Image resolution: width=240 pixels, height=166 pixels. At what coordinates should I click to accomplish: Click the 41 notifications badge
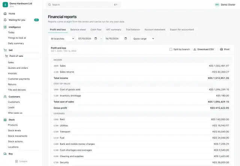36,20
